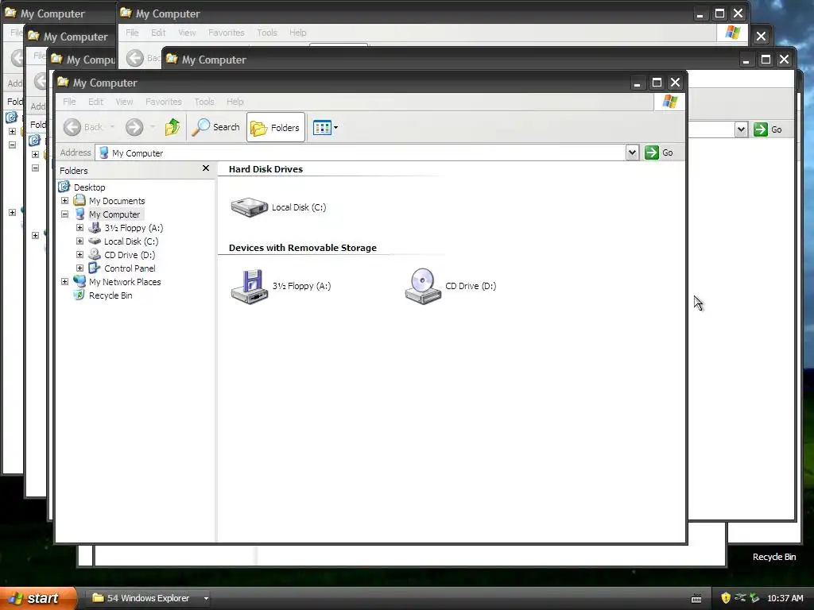This screenshot has height=610, width=814.
Task: Close the Folders pane with X
Action: point(206,168)
